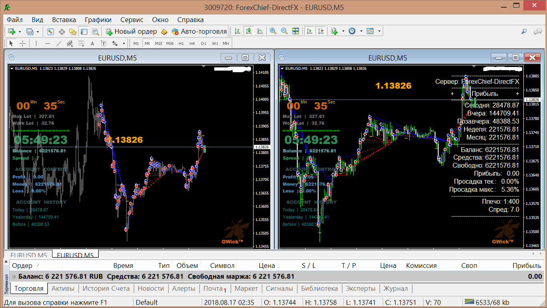Expand the arrows objects dropdown
Screen dimensions: 547x308
[124, 43]
